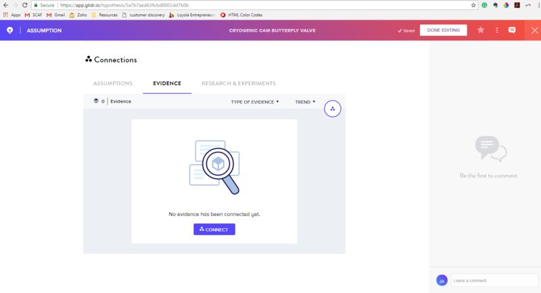Close the assumption with the X icon

pyautogui.click(x=534, y=30)
